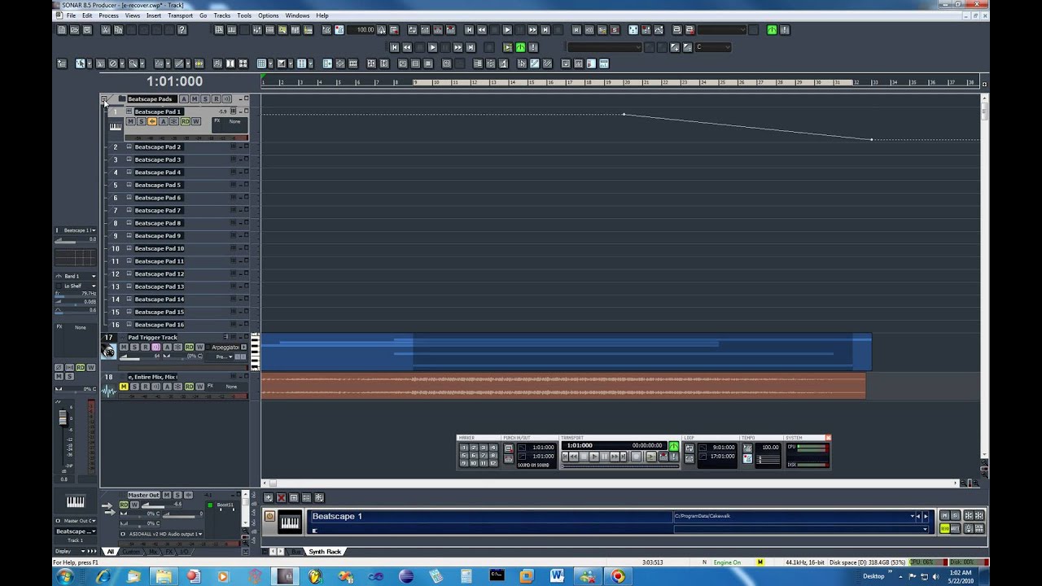Open the Transport menu
Image resolution: width=1042 pixels, height=586 pixels.
click(x=180, y=15)
